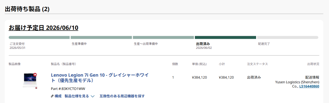Select the ご注文受付 progress segment
Viewport: 329px width, 103px height.
tap(39, 38)
